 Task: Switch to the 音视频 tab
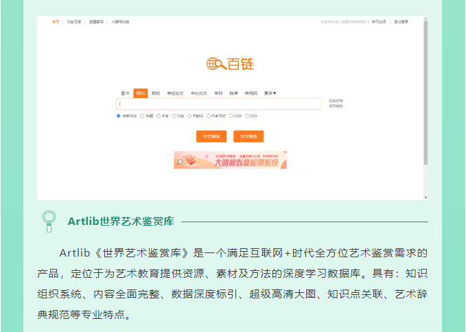coord(251,93)
